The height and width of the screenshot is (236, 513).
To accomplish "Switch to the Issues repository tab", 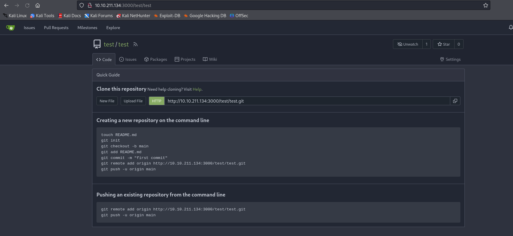I will (128, 59).
